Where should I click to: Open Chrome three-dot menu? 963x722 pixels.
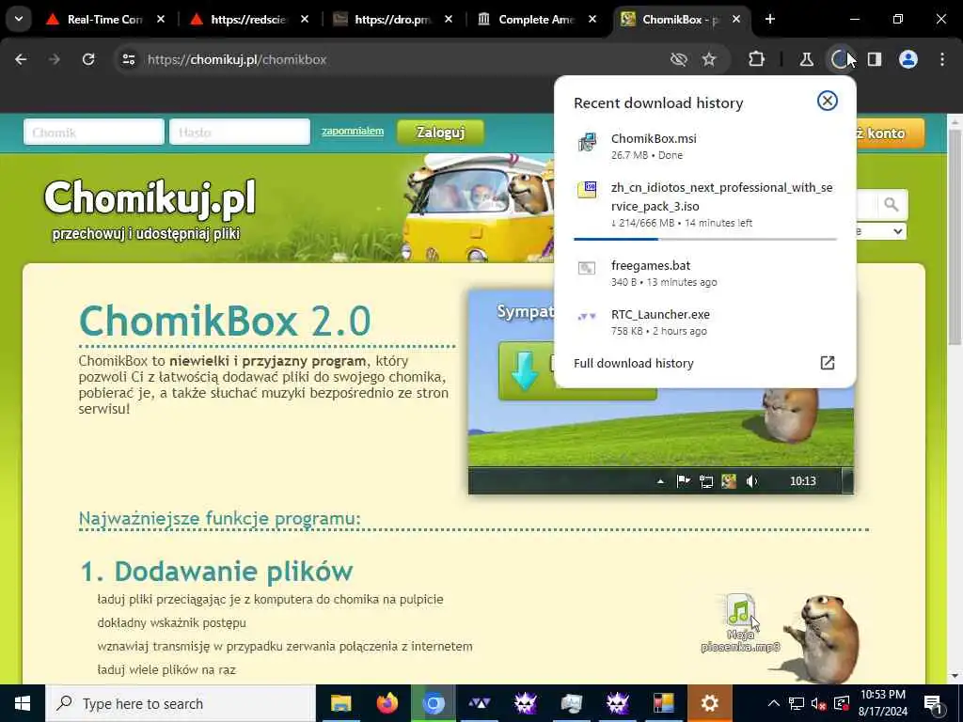tap(942, 59)
